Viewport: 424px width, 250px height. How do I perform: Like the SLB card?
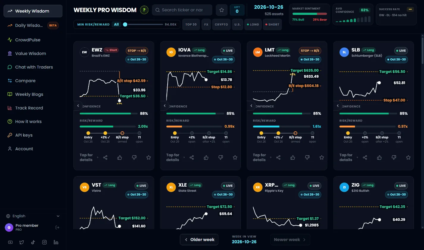tap(379, 157)
